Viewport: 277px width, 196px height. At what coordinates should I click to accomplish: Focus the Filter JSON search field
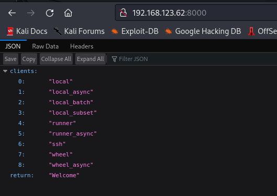192,59
